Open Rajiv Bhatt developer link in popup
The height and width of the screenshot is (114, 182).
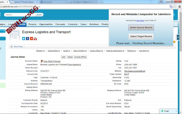[x=140, y=21]
